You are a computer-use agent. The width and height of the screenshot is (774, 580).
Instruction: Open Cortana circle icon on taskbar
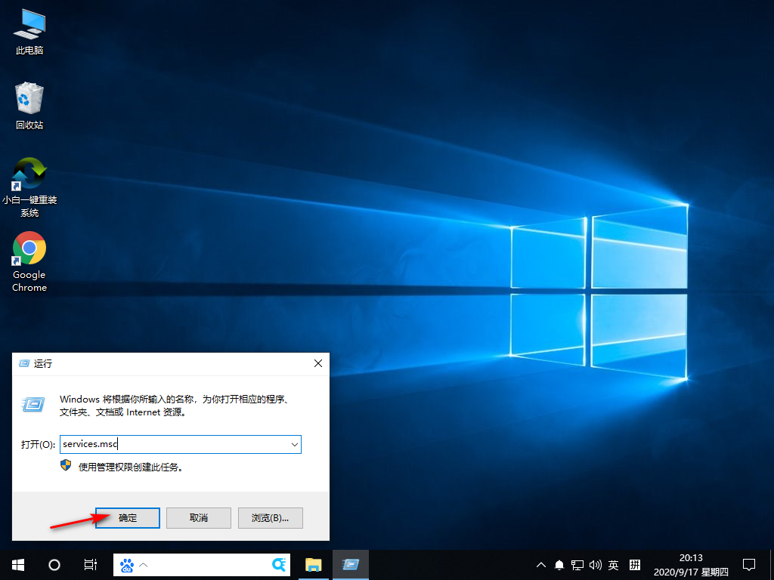coord(54,564)
